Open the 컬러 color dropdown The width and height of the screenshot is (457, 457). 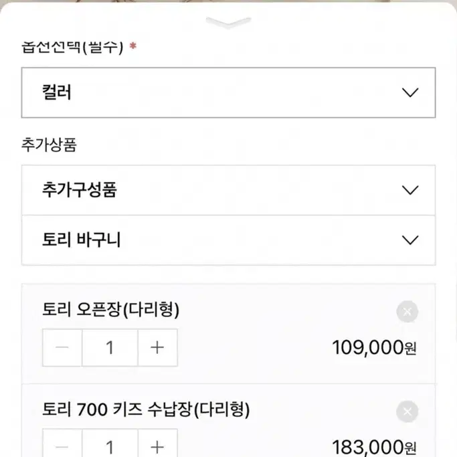point(229,93)
